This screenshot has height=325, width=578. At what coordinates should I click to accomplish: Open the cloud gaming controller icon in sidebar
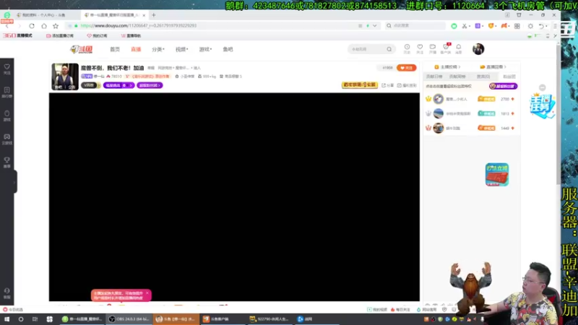click(x=7, y=139)
